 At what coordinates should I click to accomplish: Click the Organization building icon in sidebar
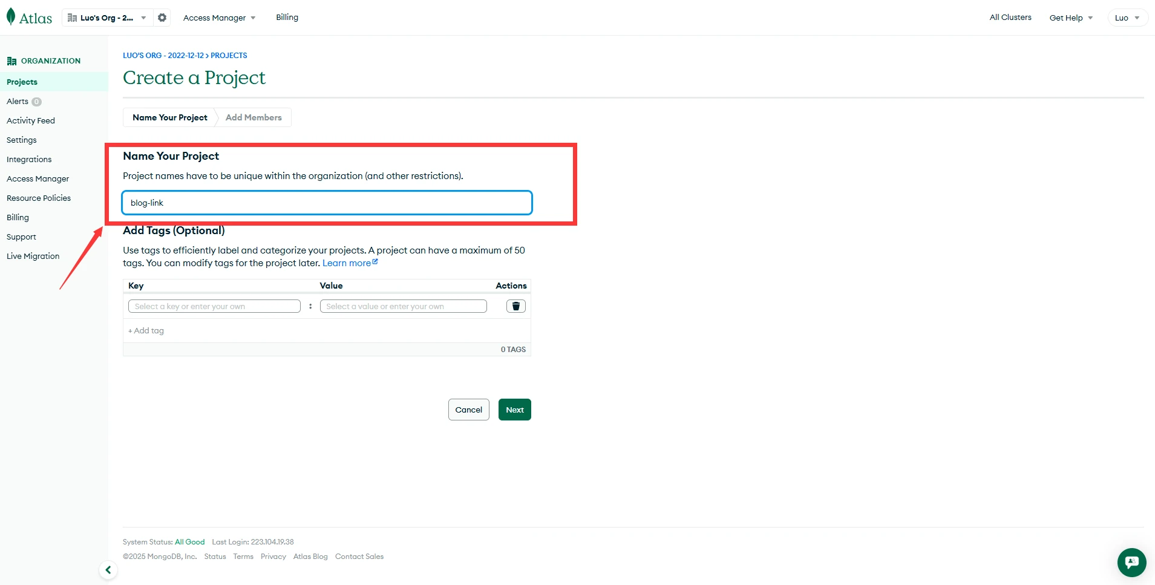tap(11, 61)
